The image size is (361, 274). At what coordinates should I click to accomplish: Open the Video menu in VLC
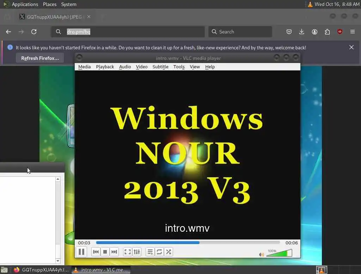(142, 67)
